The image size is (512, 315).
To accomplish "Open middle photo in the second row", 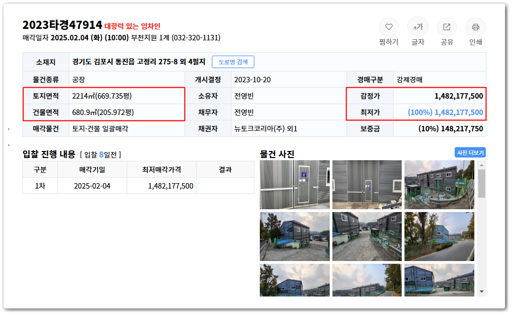I will coord(367,237).
